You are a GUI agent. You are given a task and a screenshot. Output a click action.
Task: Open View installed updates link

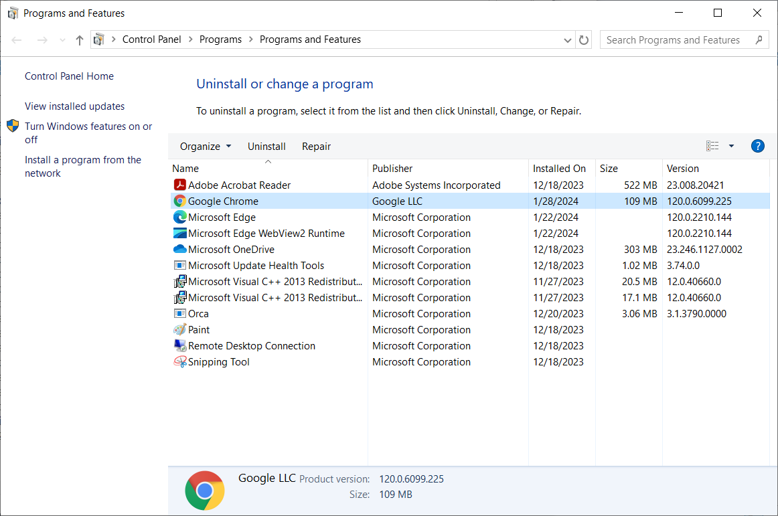pyautogui.click(x=74, y=106)
